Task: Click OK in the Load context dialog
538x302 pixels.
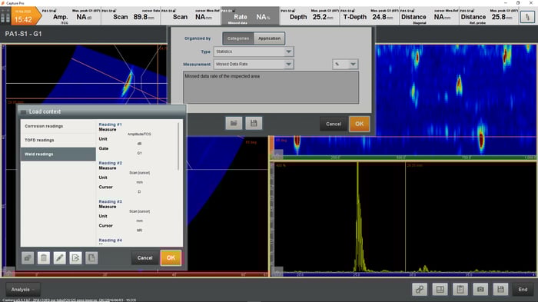Action: [171, 257]
